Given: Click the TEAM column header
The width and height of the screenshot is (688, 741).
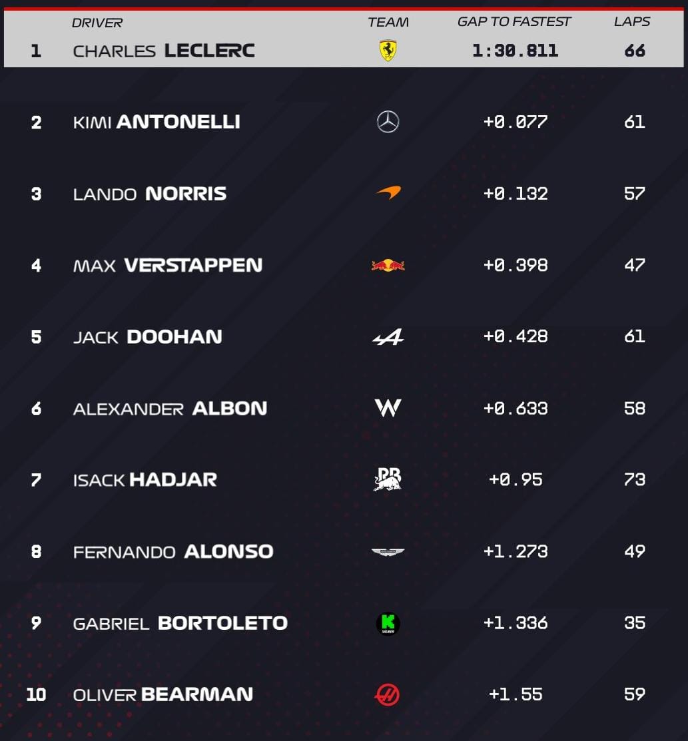Looking at the screenshot, I should click(388, 22).
